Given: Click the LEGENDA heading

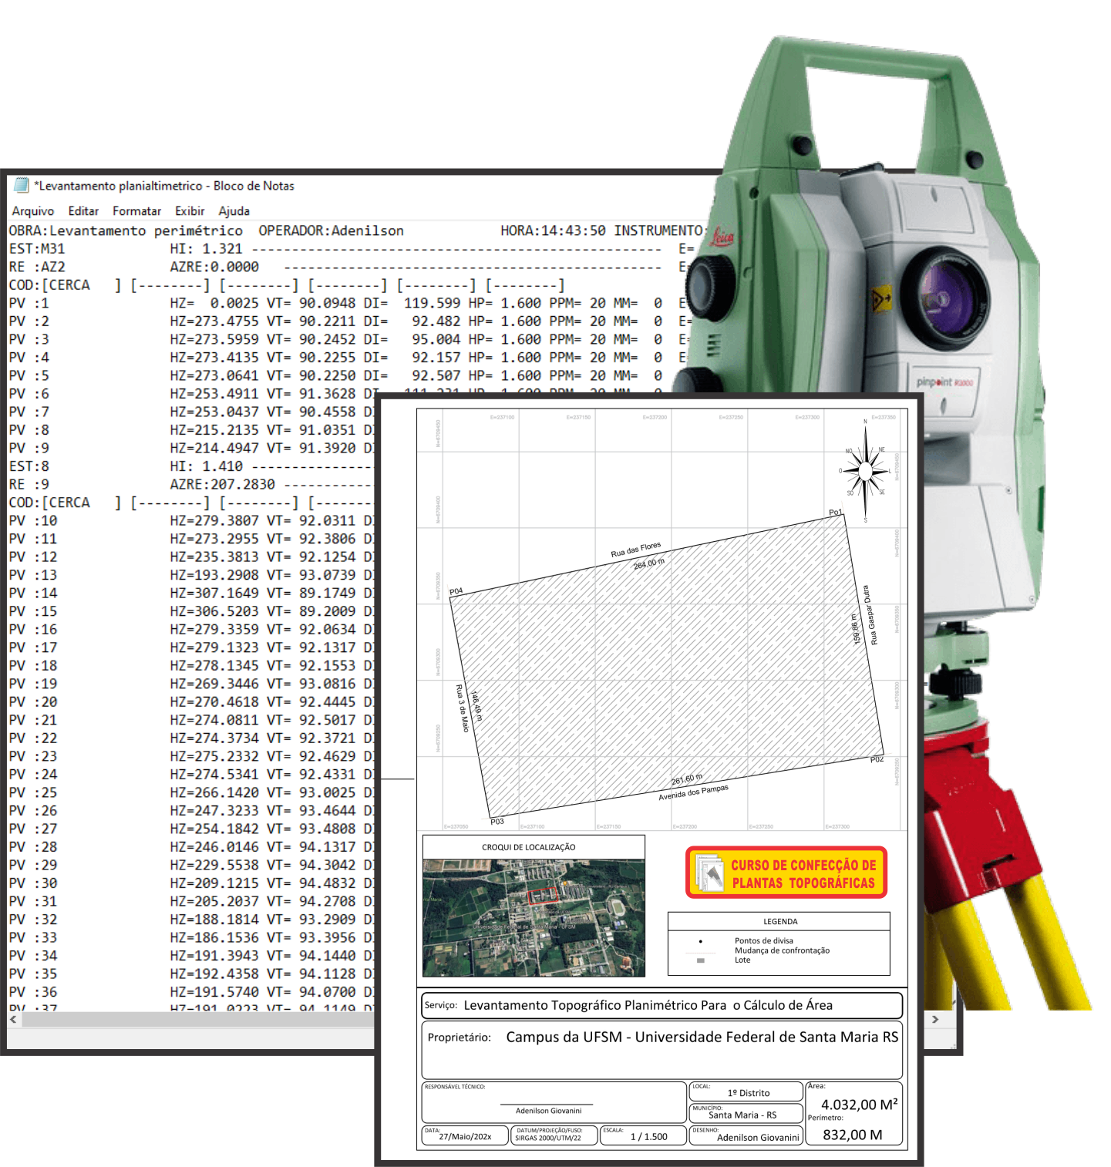Looking at the screenshot, I should coord(780,921).
